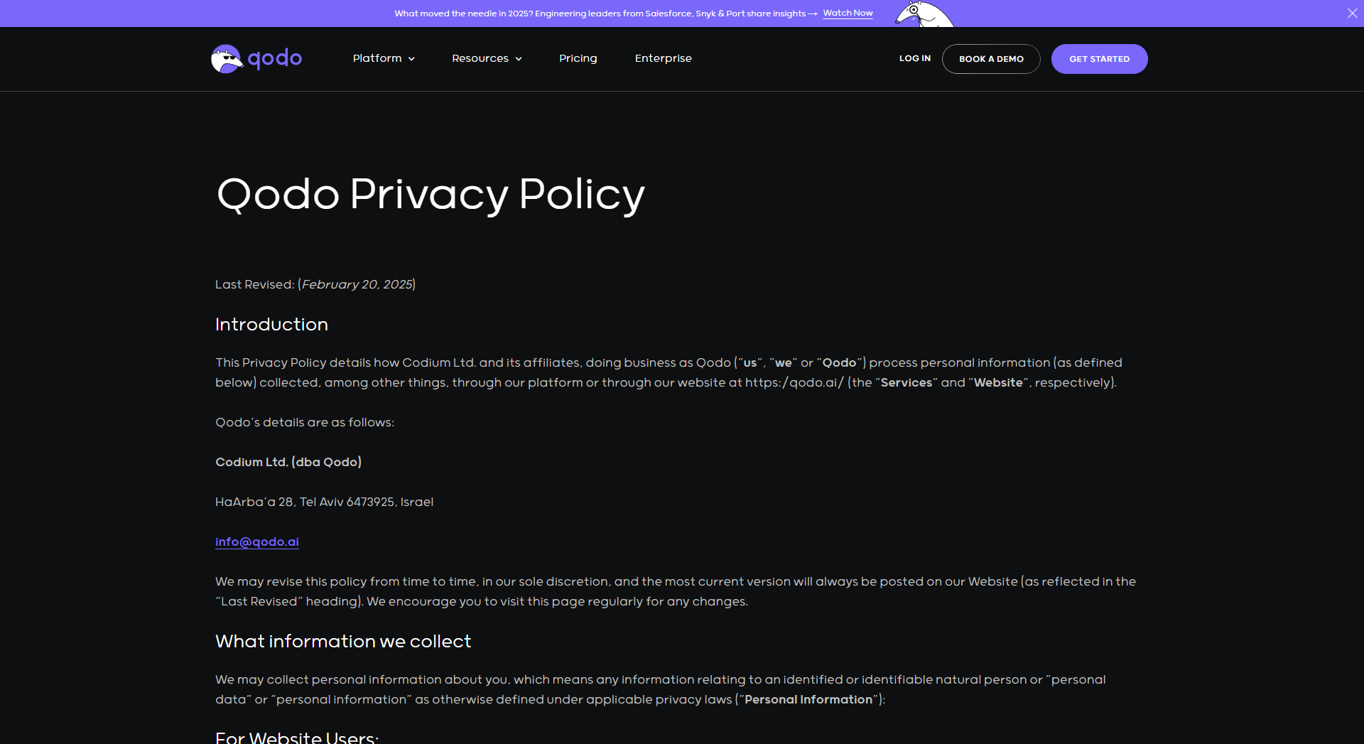
Task: Expand the Resources dropdown chevron
Action: tap(519, 59)
